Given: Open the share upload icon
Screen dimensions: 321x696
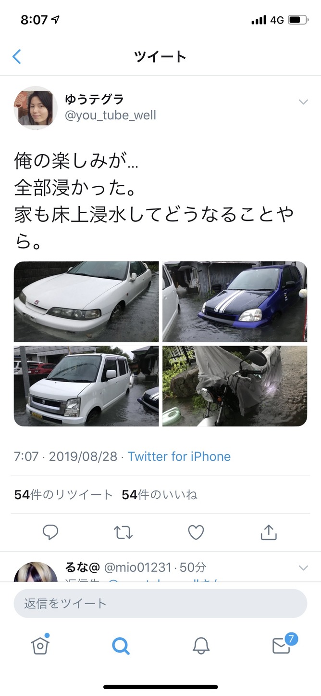Looking at the screenshot, I should pyautogui.click(x=269, y=532).
